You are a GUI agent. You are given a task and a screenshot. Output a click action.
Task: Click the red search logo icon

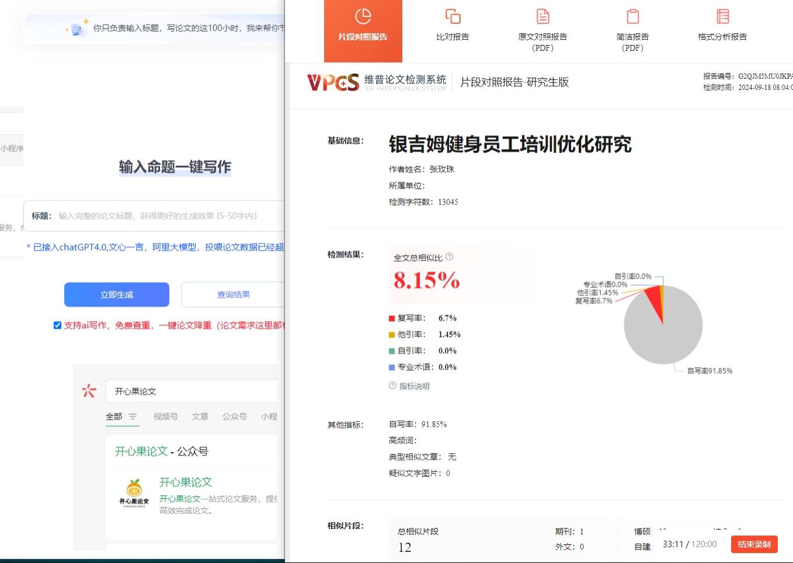click(x=89, y=391)
